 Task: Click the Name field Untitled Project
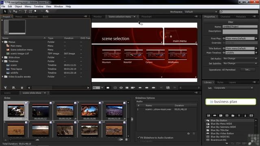click(x=240, y=26)
